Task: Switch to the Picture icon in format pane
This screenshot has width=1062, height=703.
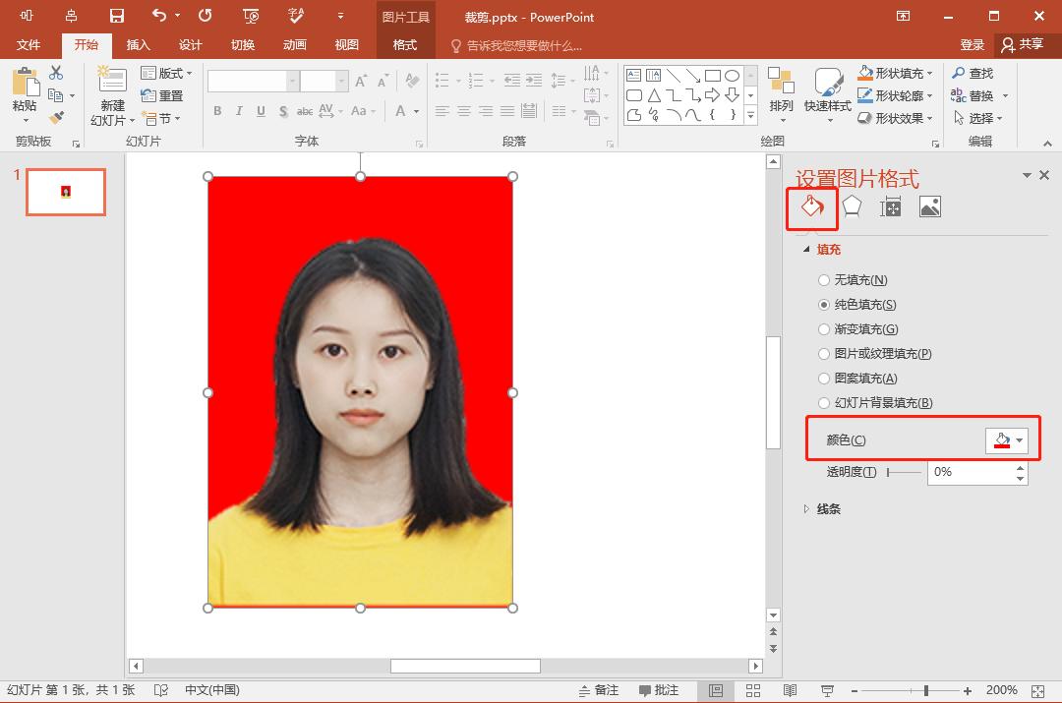Action: tap(929, 206)
